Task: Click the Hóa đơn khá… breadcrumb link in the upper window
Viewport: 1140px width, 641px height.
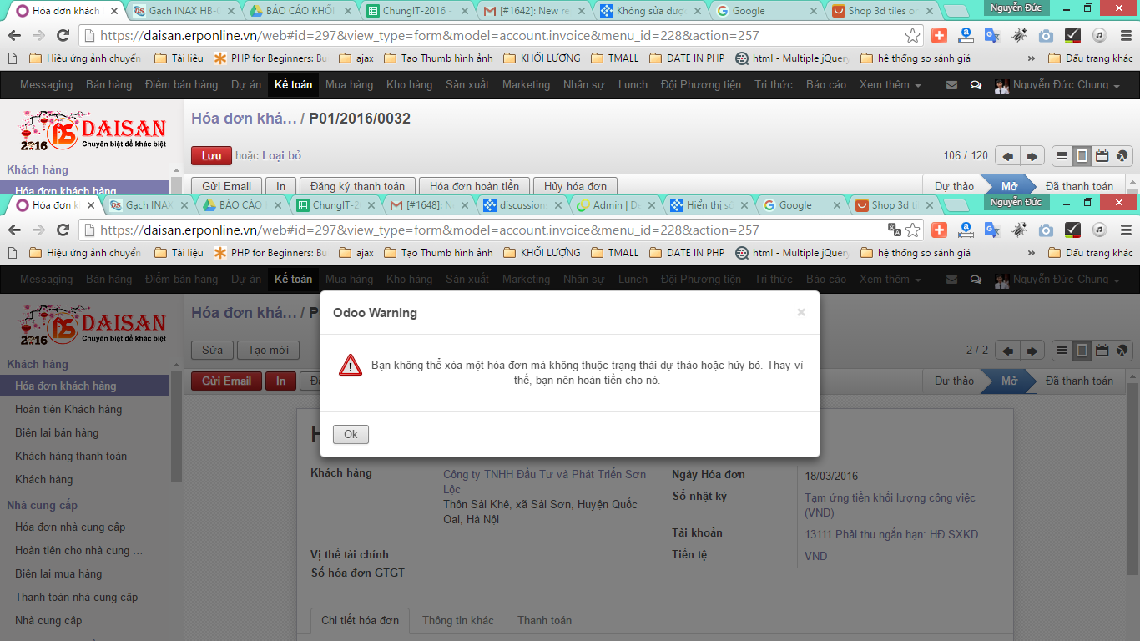Action: [x=244, y=119]
